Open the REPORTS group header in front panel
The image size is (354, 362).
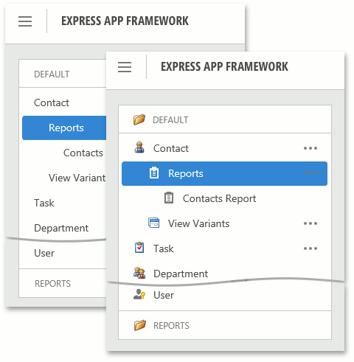[x=225, y=325]
